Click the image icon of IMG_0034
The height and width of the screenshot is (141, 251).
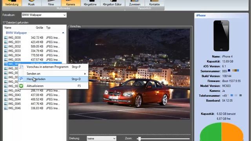pyautogui.click(x=6, y=55)
